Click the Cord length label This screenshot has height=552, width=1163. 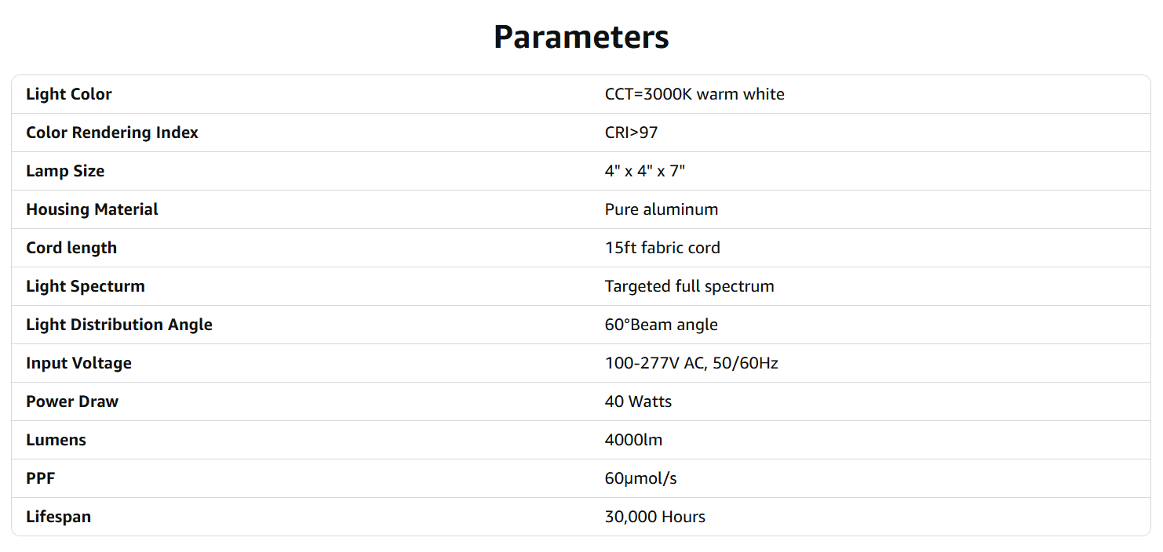click(x=71, y=248)
